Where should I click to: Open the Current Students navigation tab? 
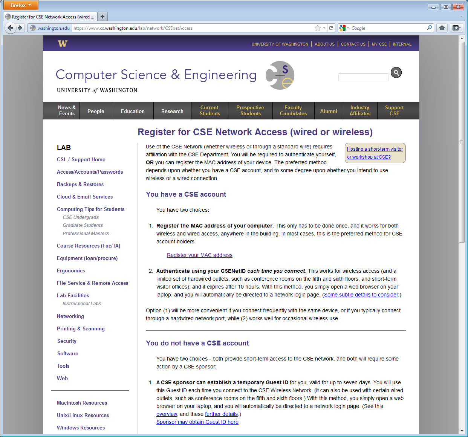210,111
